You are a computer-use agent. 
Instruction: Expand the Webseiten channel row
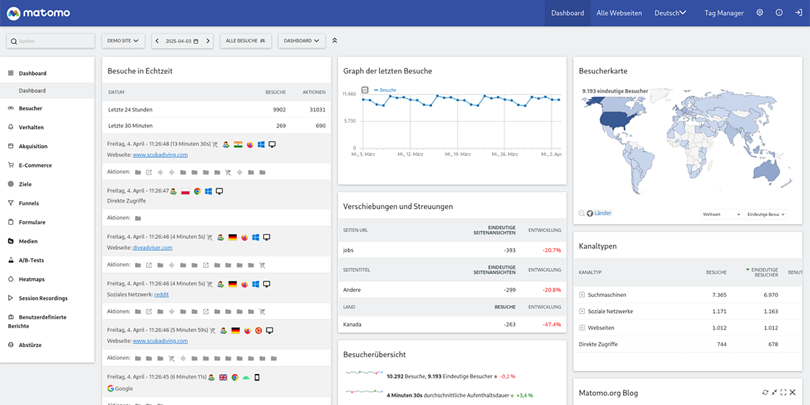582,327
